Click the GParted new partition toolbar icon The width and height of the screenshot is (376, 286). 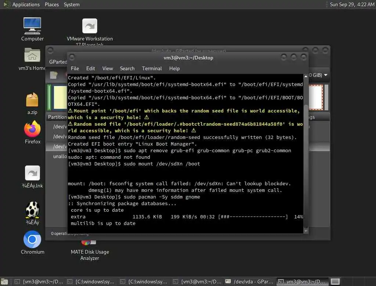(x=54, y=75)
